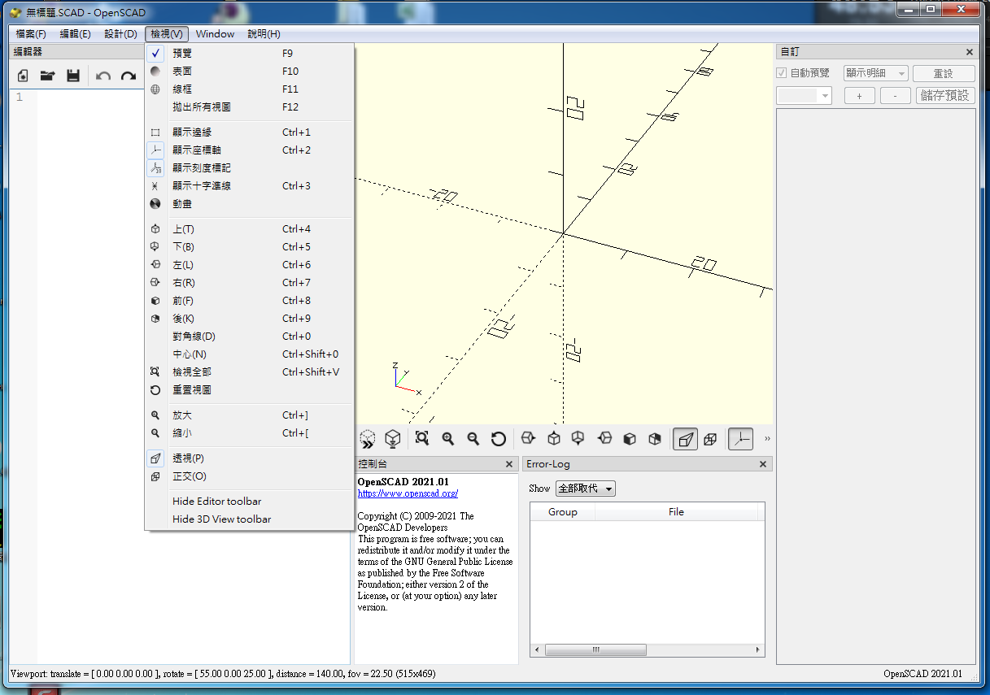Open the 設計(D) menu
Viewport: 990px width, 695px height.
click(x=120, y=33)
